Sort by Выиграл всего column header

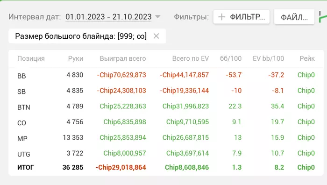[123, 58]
